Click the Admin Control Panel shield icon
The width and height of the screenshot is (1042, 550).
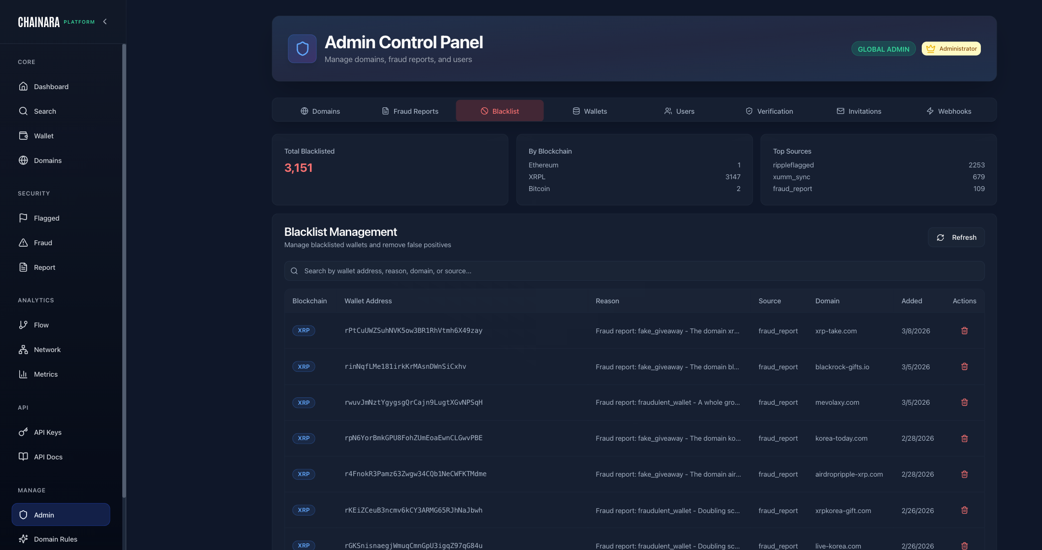303,49
